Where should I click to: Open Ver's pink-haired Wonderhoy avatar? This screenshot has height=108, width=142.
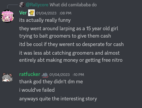[x=7, y=16]
